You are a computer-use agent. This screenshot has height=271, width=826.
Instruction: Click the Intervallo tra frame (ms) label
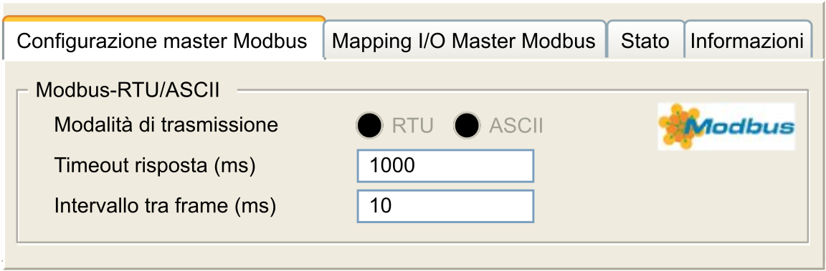pos(165,206)
